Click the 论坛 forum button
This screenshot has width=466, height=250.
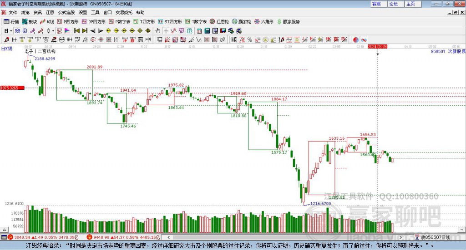[395, 4]
